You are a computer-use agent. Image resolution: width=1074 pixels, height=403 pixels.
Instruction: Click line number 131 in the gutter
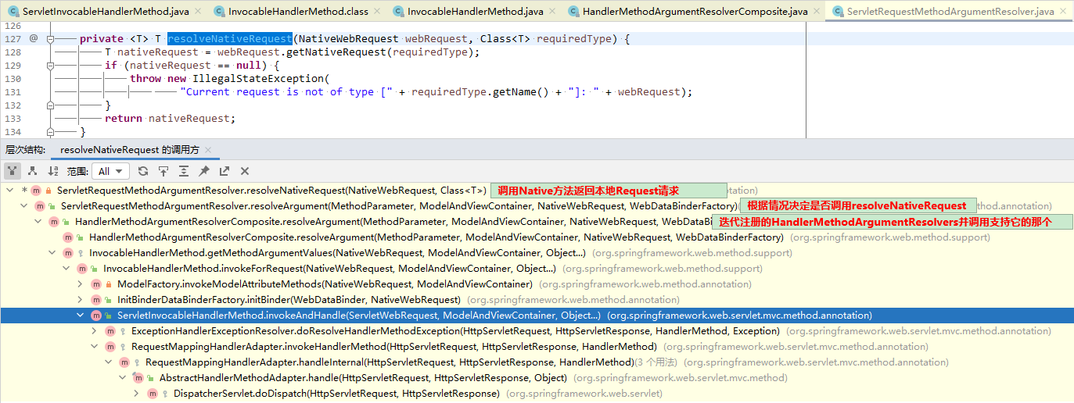(13, 91)
